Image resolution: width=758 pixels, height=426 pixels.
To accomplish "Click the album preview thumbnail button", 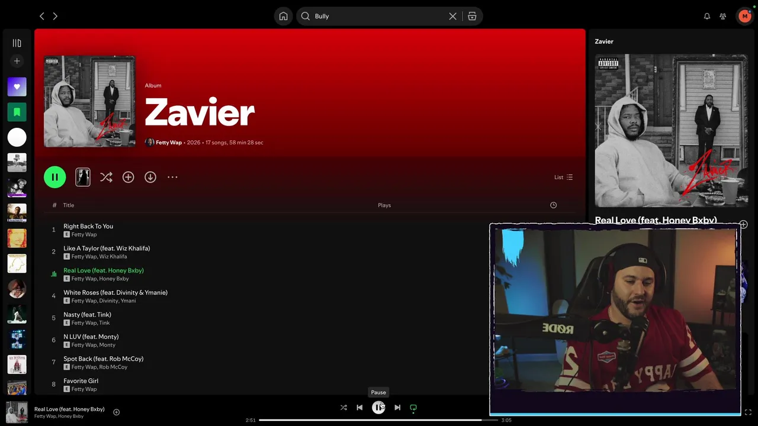I will (x=83, y=177).
